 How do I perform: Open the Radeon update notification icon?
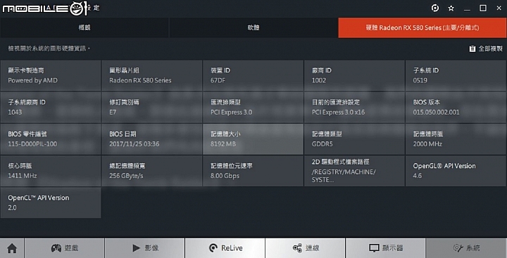tap(435, 8)
